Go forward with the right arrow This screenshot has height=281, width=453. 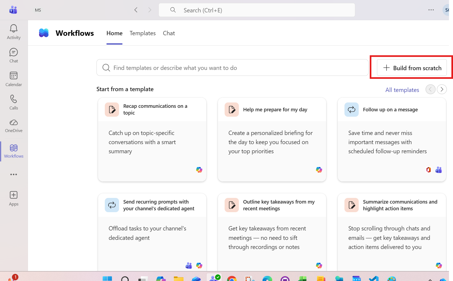pos(150,10)
